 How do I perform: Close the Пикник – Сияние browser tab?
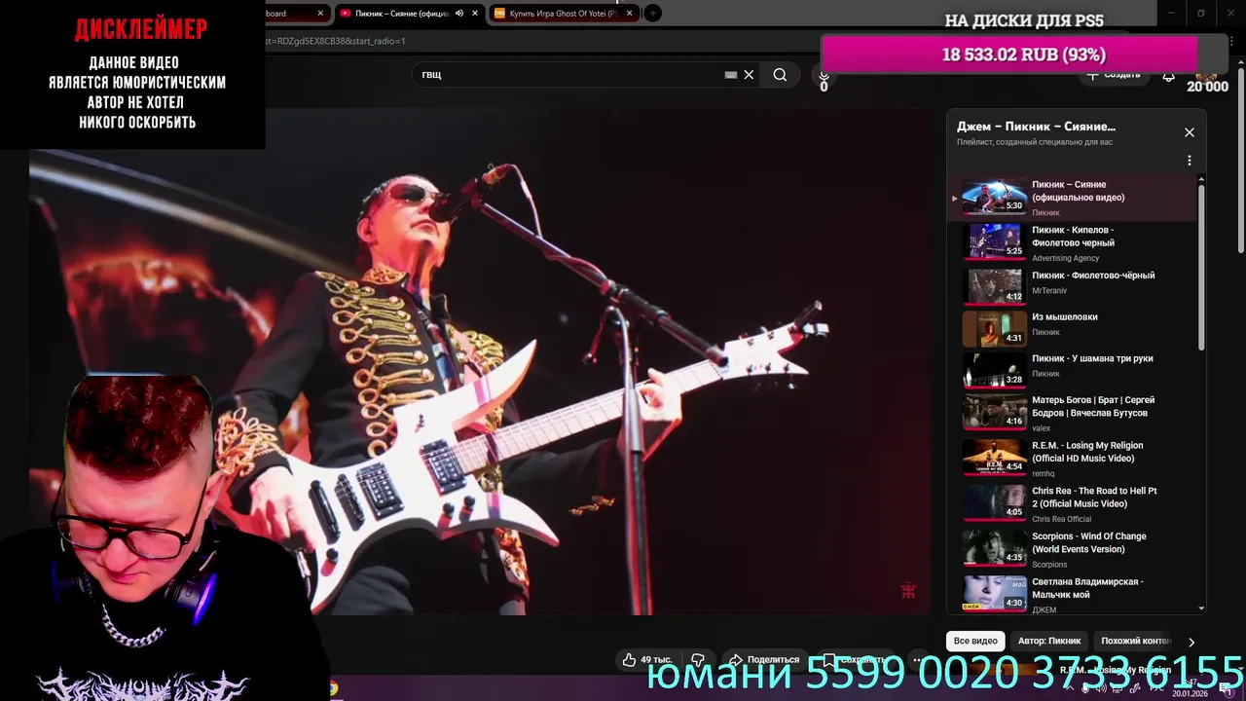(475, 14)
